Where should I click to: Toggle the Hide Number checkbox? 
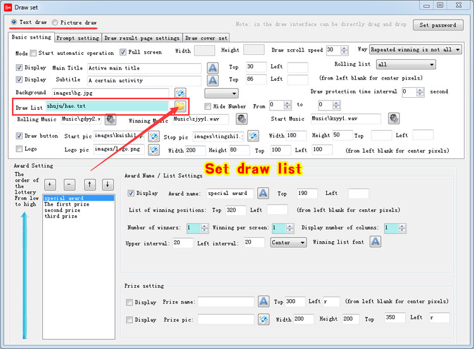click(x=208, y=106)
